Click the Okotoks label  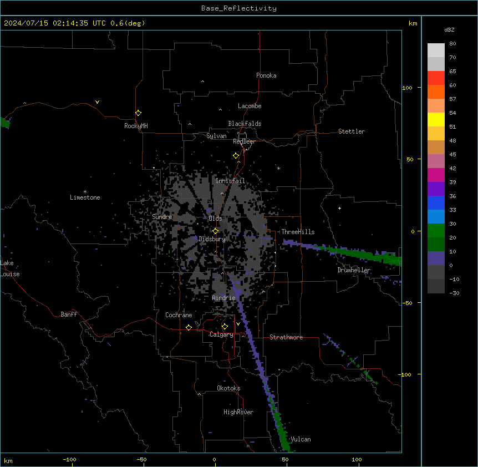pyautogui.click(x=228, y=388)
